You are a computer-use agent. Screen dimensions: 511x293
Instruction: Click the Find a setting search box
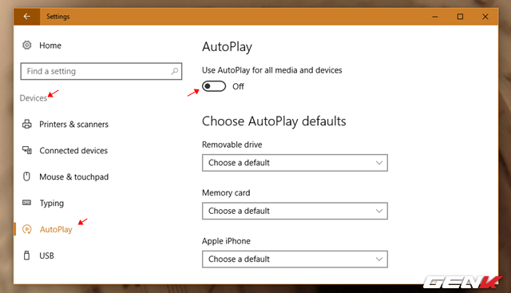pos(101,71)
